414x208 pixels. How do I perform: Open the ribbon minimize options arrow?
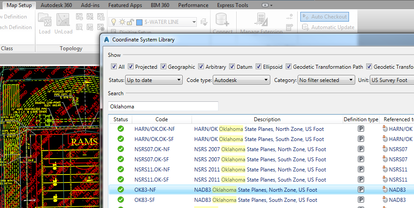[x=272, y=6]
